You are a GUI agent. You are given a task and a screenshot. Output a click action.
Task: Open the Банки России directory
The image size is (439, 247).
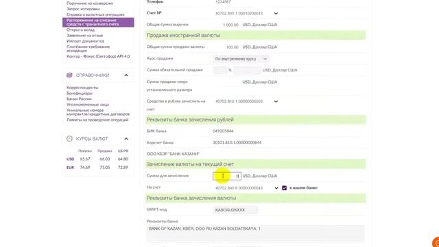(79, 99)
